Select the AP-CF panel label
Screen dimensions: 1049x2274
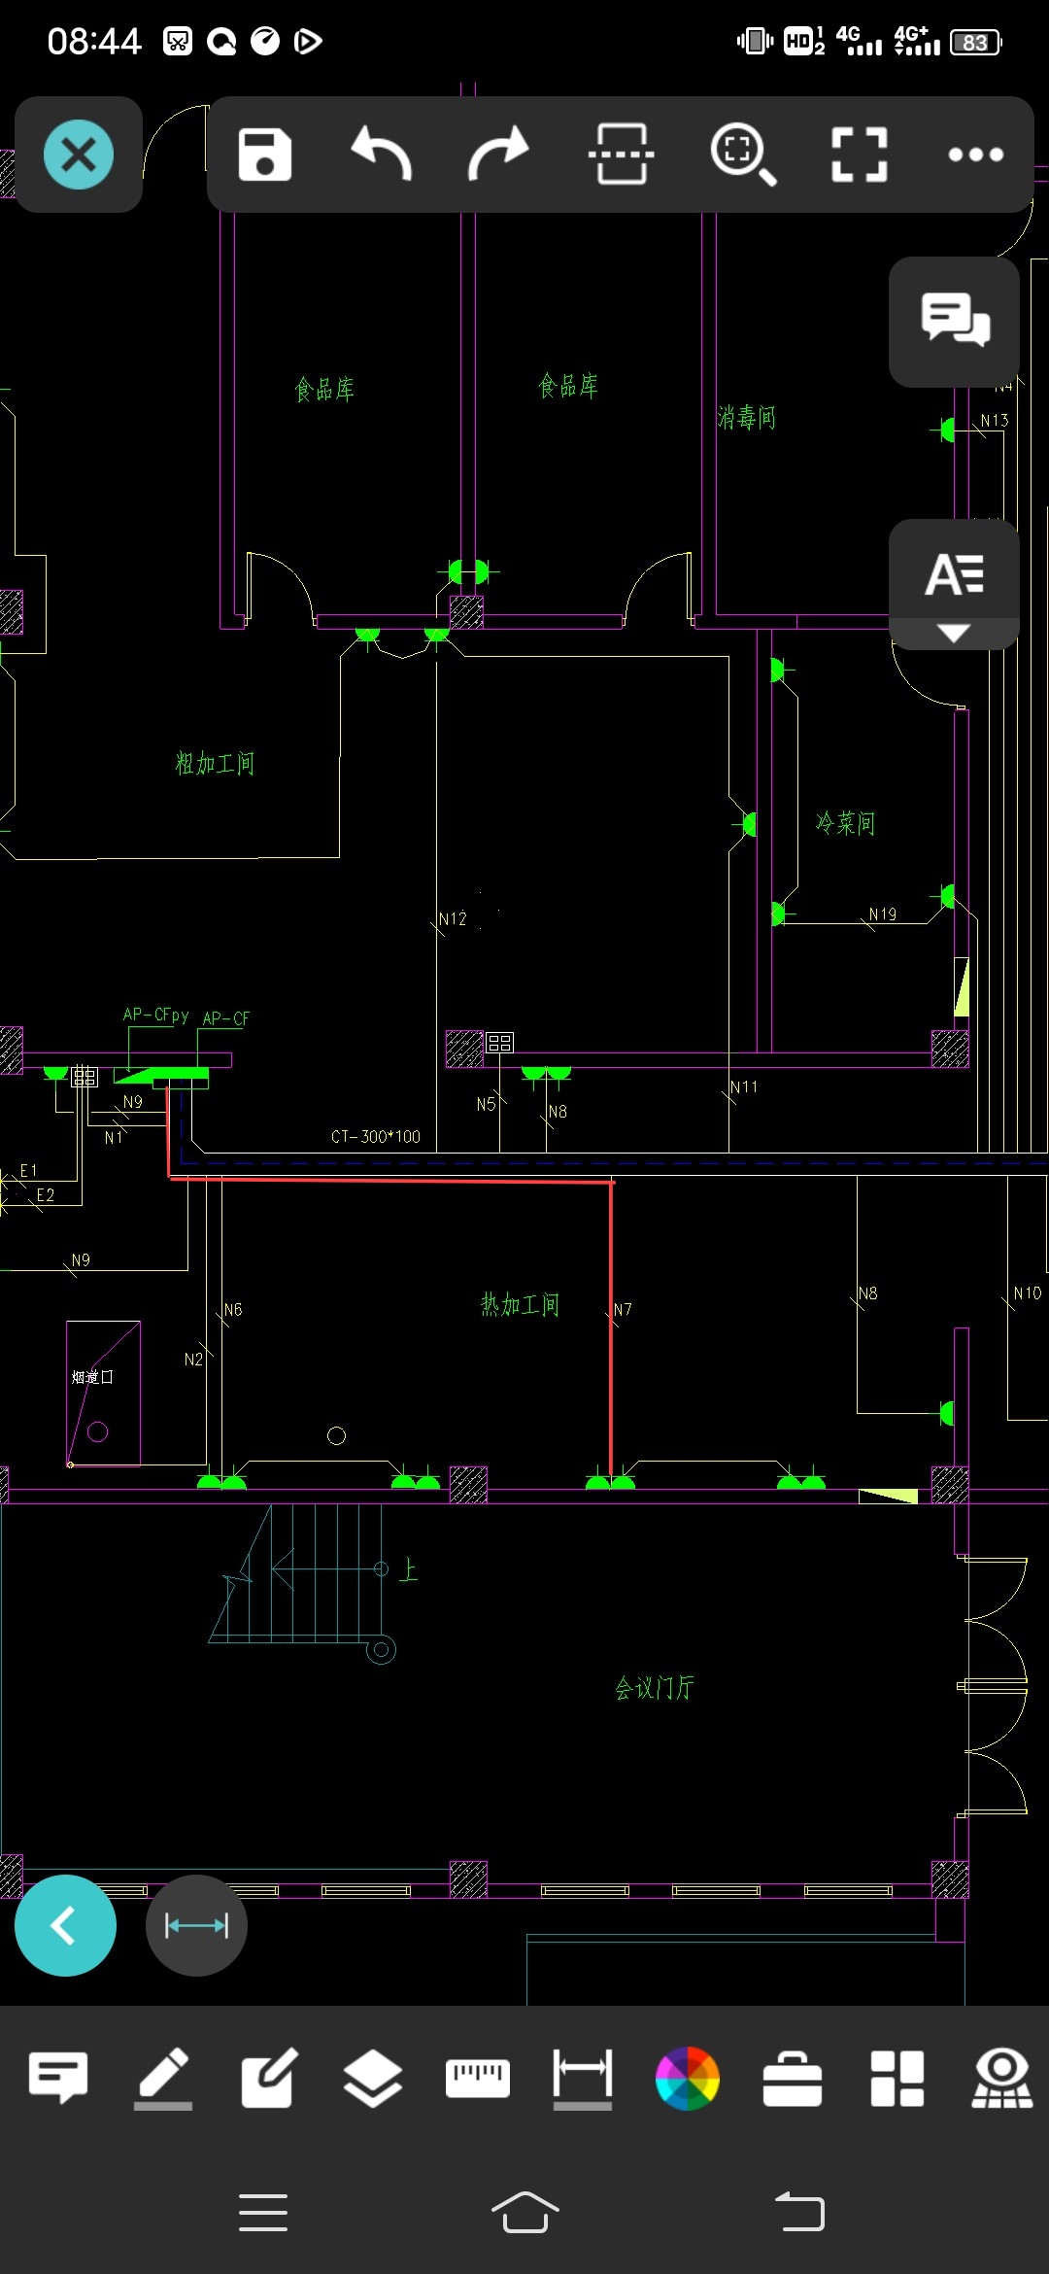226,1018
